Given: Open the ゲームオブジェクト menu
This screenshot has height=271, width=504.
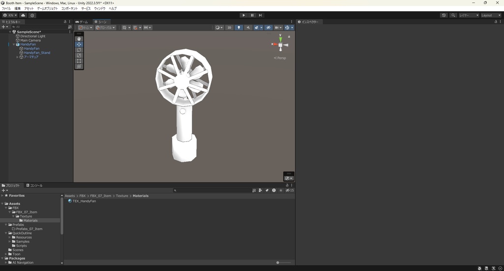Looking at the screenshot, I should coord(48,9).
